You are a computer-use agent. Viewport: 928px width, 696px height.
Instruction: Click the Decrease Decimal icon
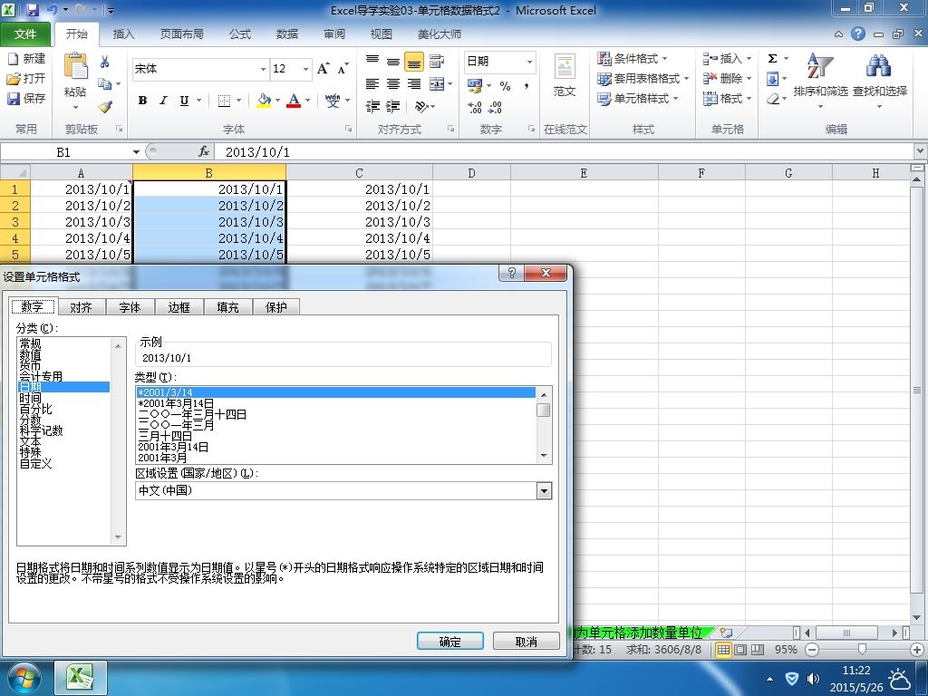496,107
